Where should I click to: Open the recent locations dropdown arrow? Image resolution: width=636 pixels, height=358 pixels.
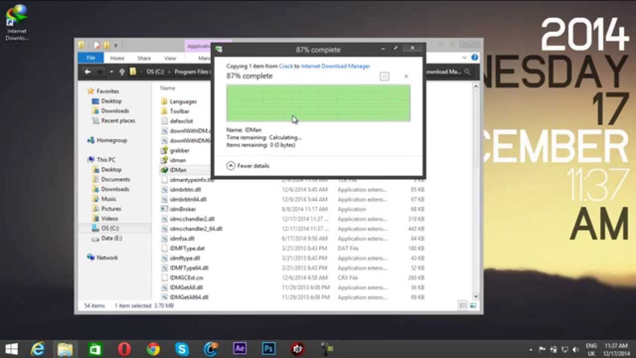111,72
